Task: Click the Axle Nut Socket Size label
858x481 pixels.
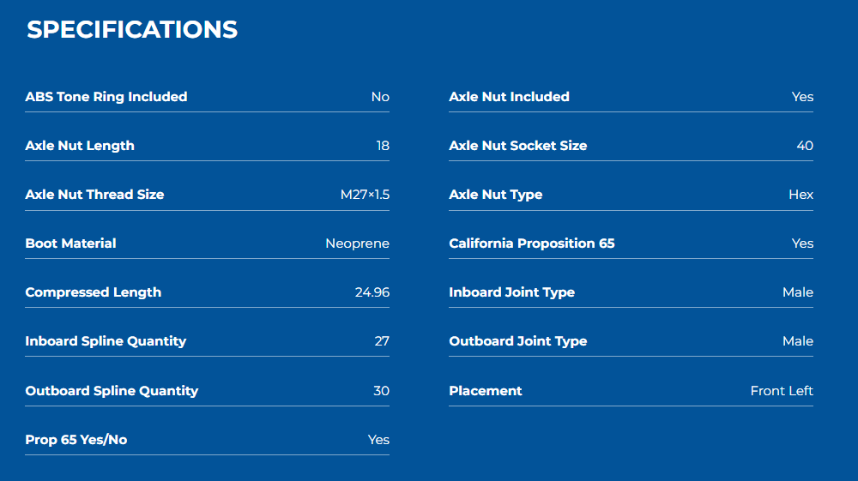Action: tap(518, 146)
